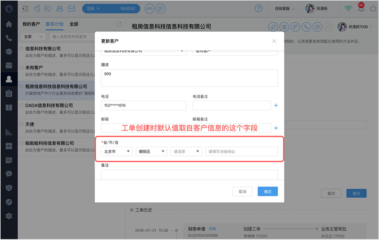
Task: Add another phone with plus icon
Action: tap(276, 105)
